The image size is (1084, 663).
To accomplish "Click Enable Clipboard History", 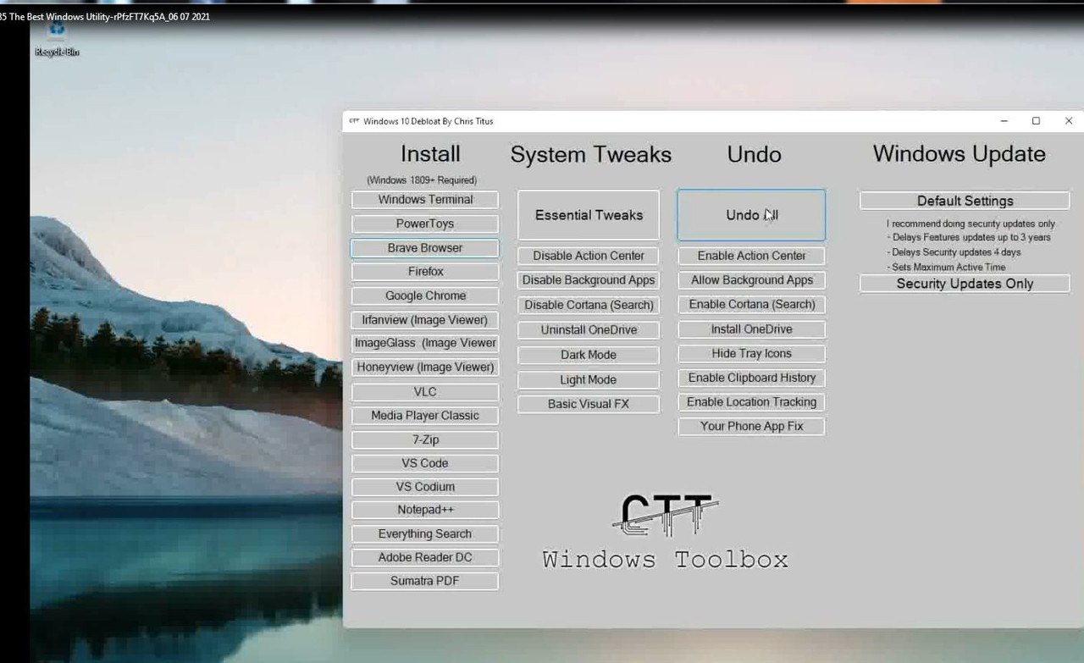I will coord(751,378).
